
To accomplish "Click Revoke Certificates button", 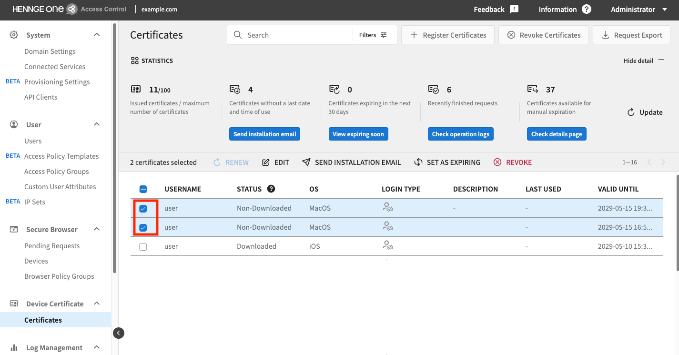I will 544,35.
